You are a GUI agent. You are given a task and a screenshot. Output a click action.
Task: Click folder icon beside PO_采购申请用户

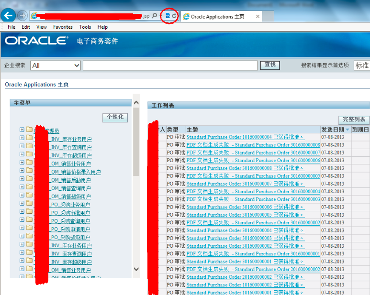click(29, 228)
